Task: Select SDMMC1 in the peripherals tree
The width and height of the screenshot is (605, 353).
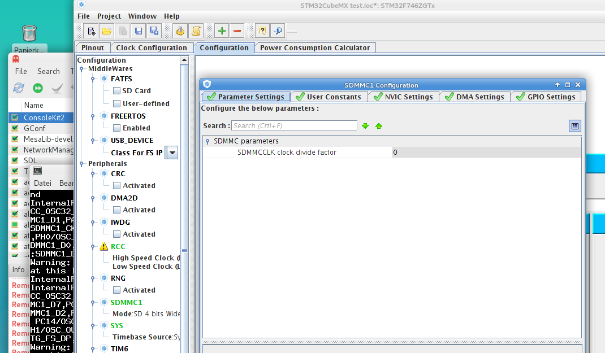Action: pyautogui.click(x=126, y=303)
